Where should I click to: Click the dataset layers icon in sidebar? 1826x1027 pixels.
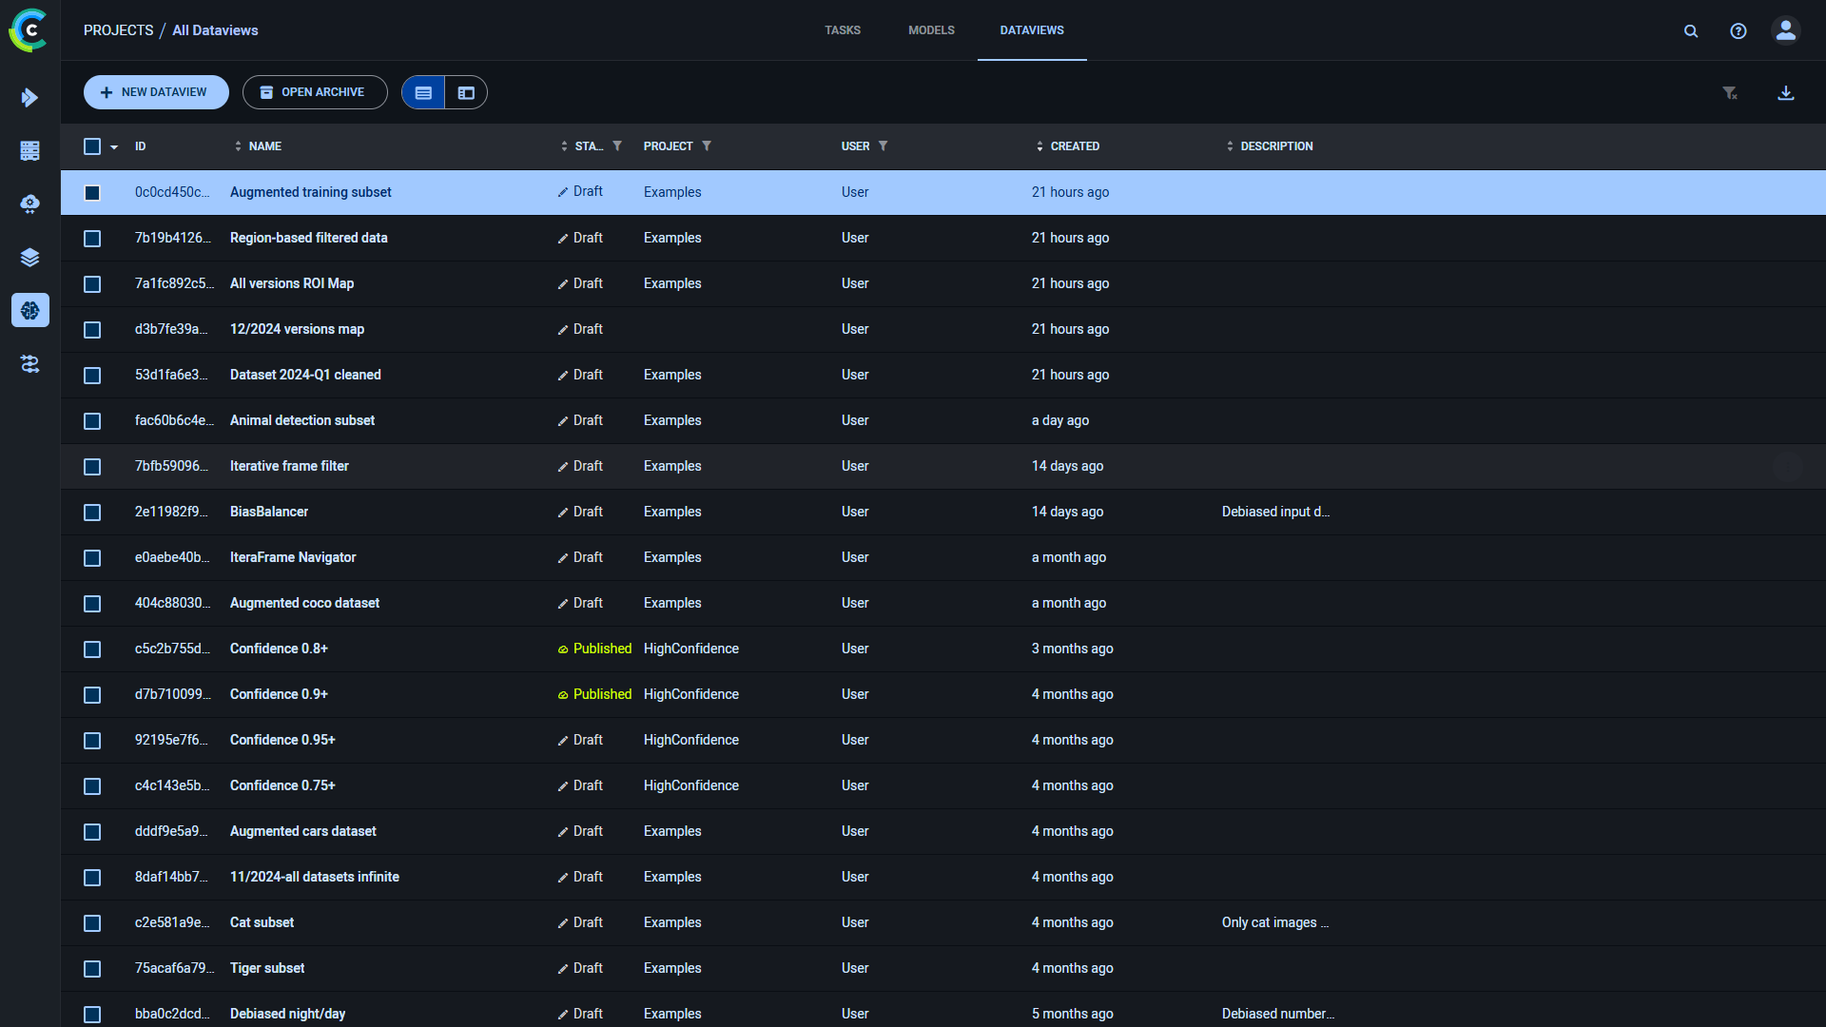[x=30, y=256]
